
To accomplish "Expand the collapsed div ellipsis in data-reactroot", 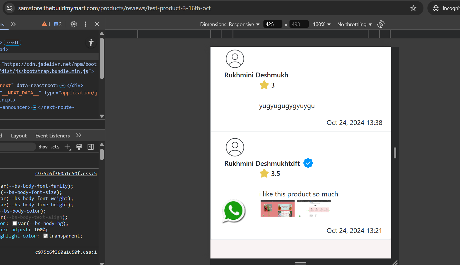I will coord(63,86).
